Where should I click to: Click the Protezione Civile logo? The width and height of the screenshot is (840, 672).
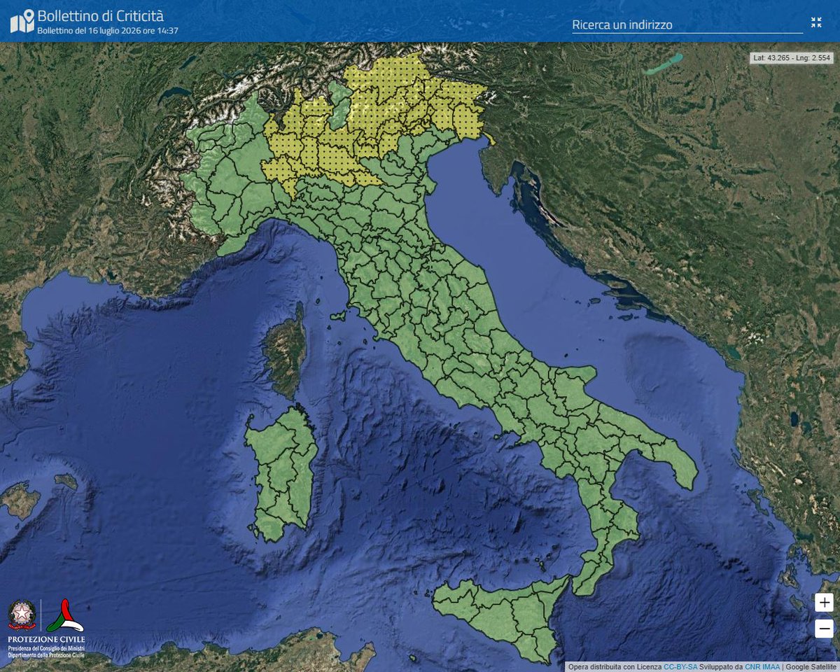pyautogui.click(x=65, y=615)
